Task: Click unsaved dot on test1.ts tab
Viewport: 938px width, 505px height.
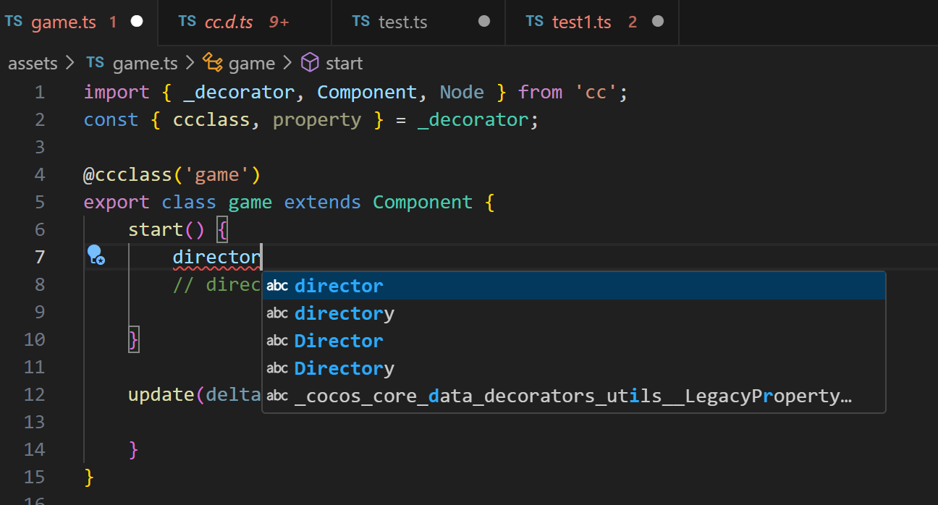Action: [658, 22]
